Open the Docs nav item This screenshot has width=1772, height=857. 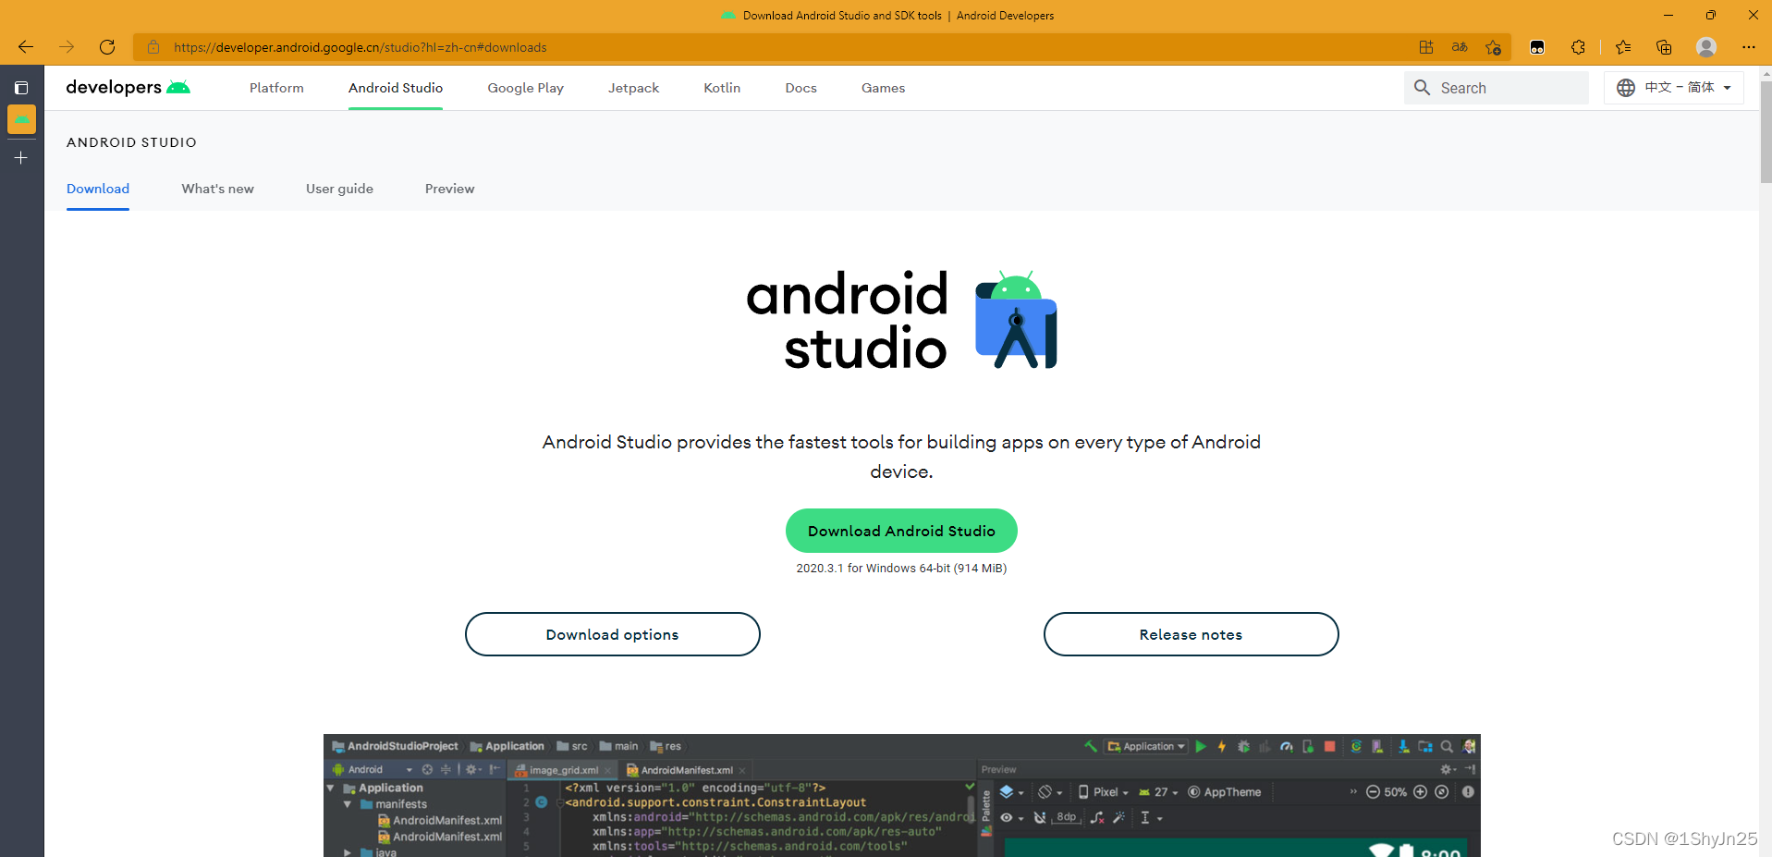[x=800, y=88]
